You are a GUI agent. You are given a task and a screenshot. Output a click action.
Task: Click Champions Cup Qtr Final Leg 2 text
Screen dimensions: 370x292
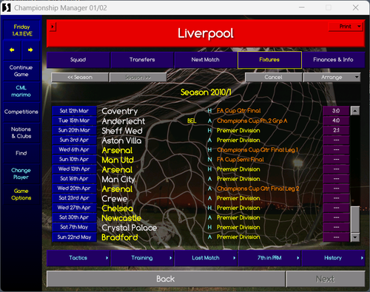258,189
